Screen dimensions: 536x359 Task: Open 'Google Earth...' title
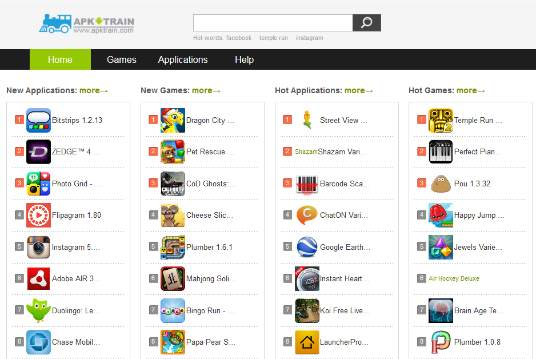[x=345, y=247]
